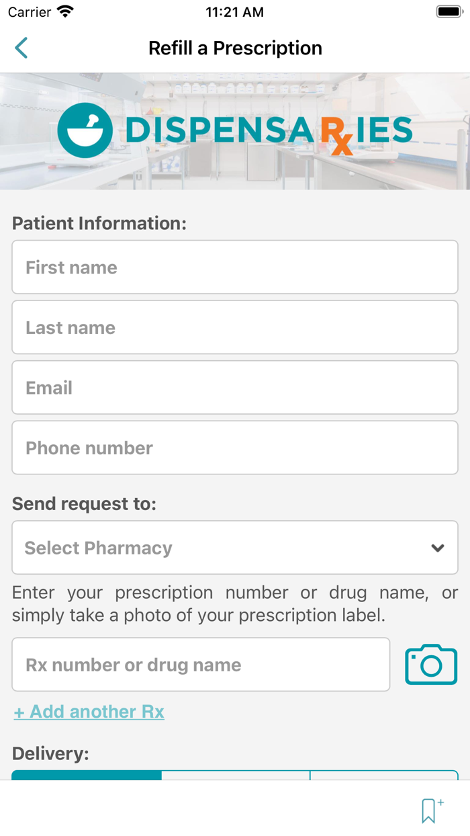This screenshot has height=836, width=470.
Task: Focus the Last name field
Action: tap(235, 327)
